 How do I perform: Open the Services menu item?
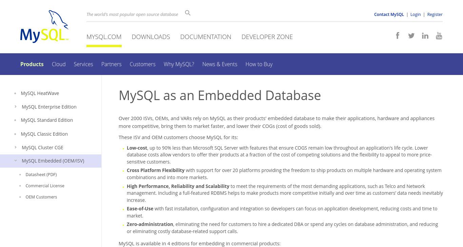[83, 64]
